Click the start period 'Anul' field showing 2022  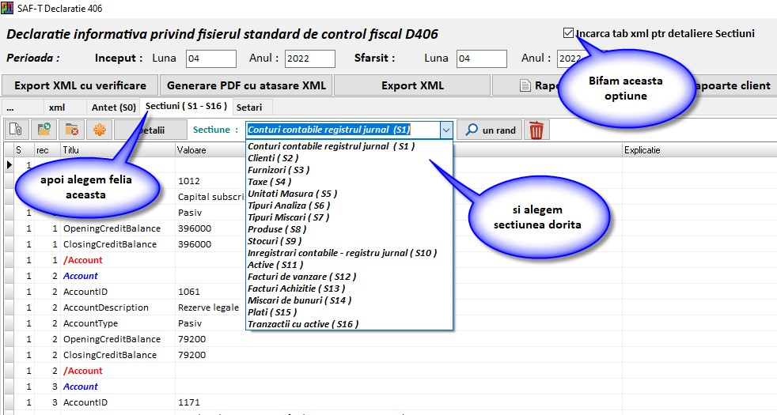[x=309, y=58]
